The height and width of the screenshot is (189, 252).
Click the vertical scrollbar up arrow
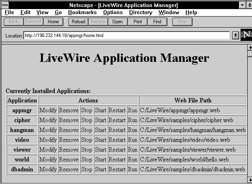coord(249,48)
